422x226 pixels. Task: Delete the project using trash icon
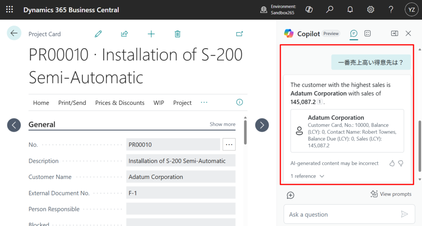(x=177, y=34)
